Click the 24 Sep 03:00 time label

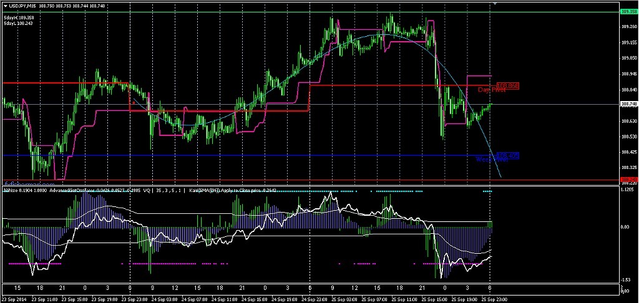(x=165, y=299)
